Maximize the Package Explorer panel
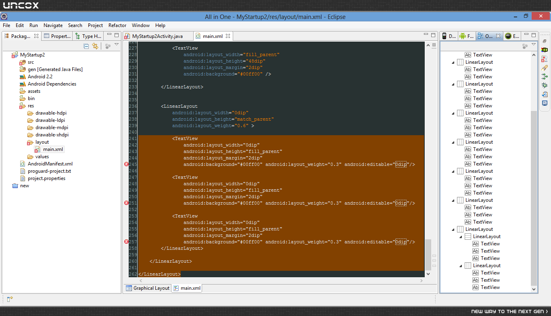 pyautogui.click(x=117, y=36)
